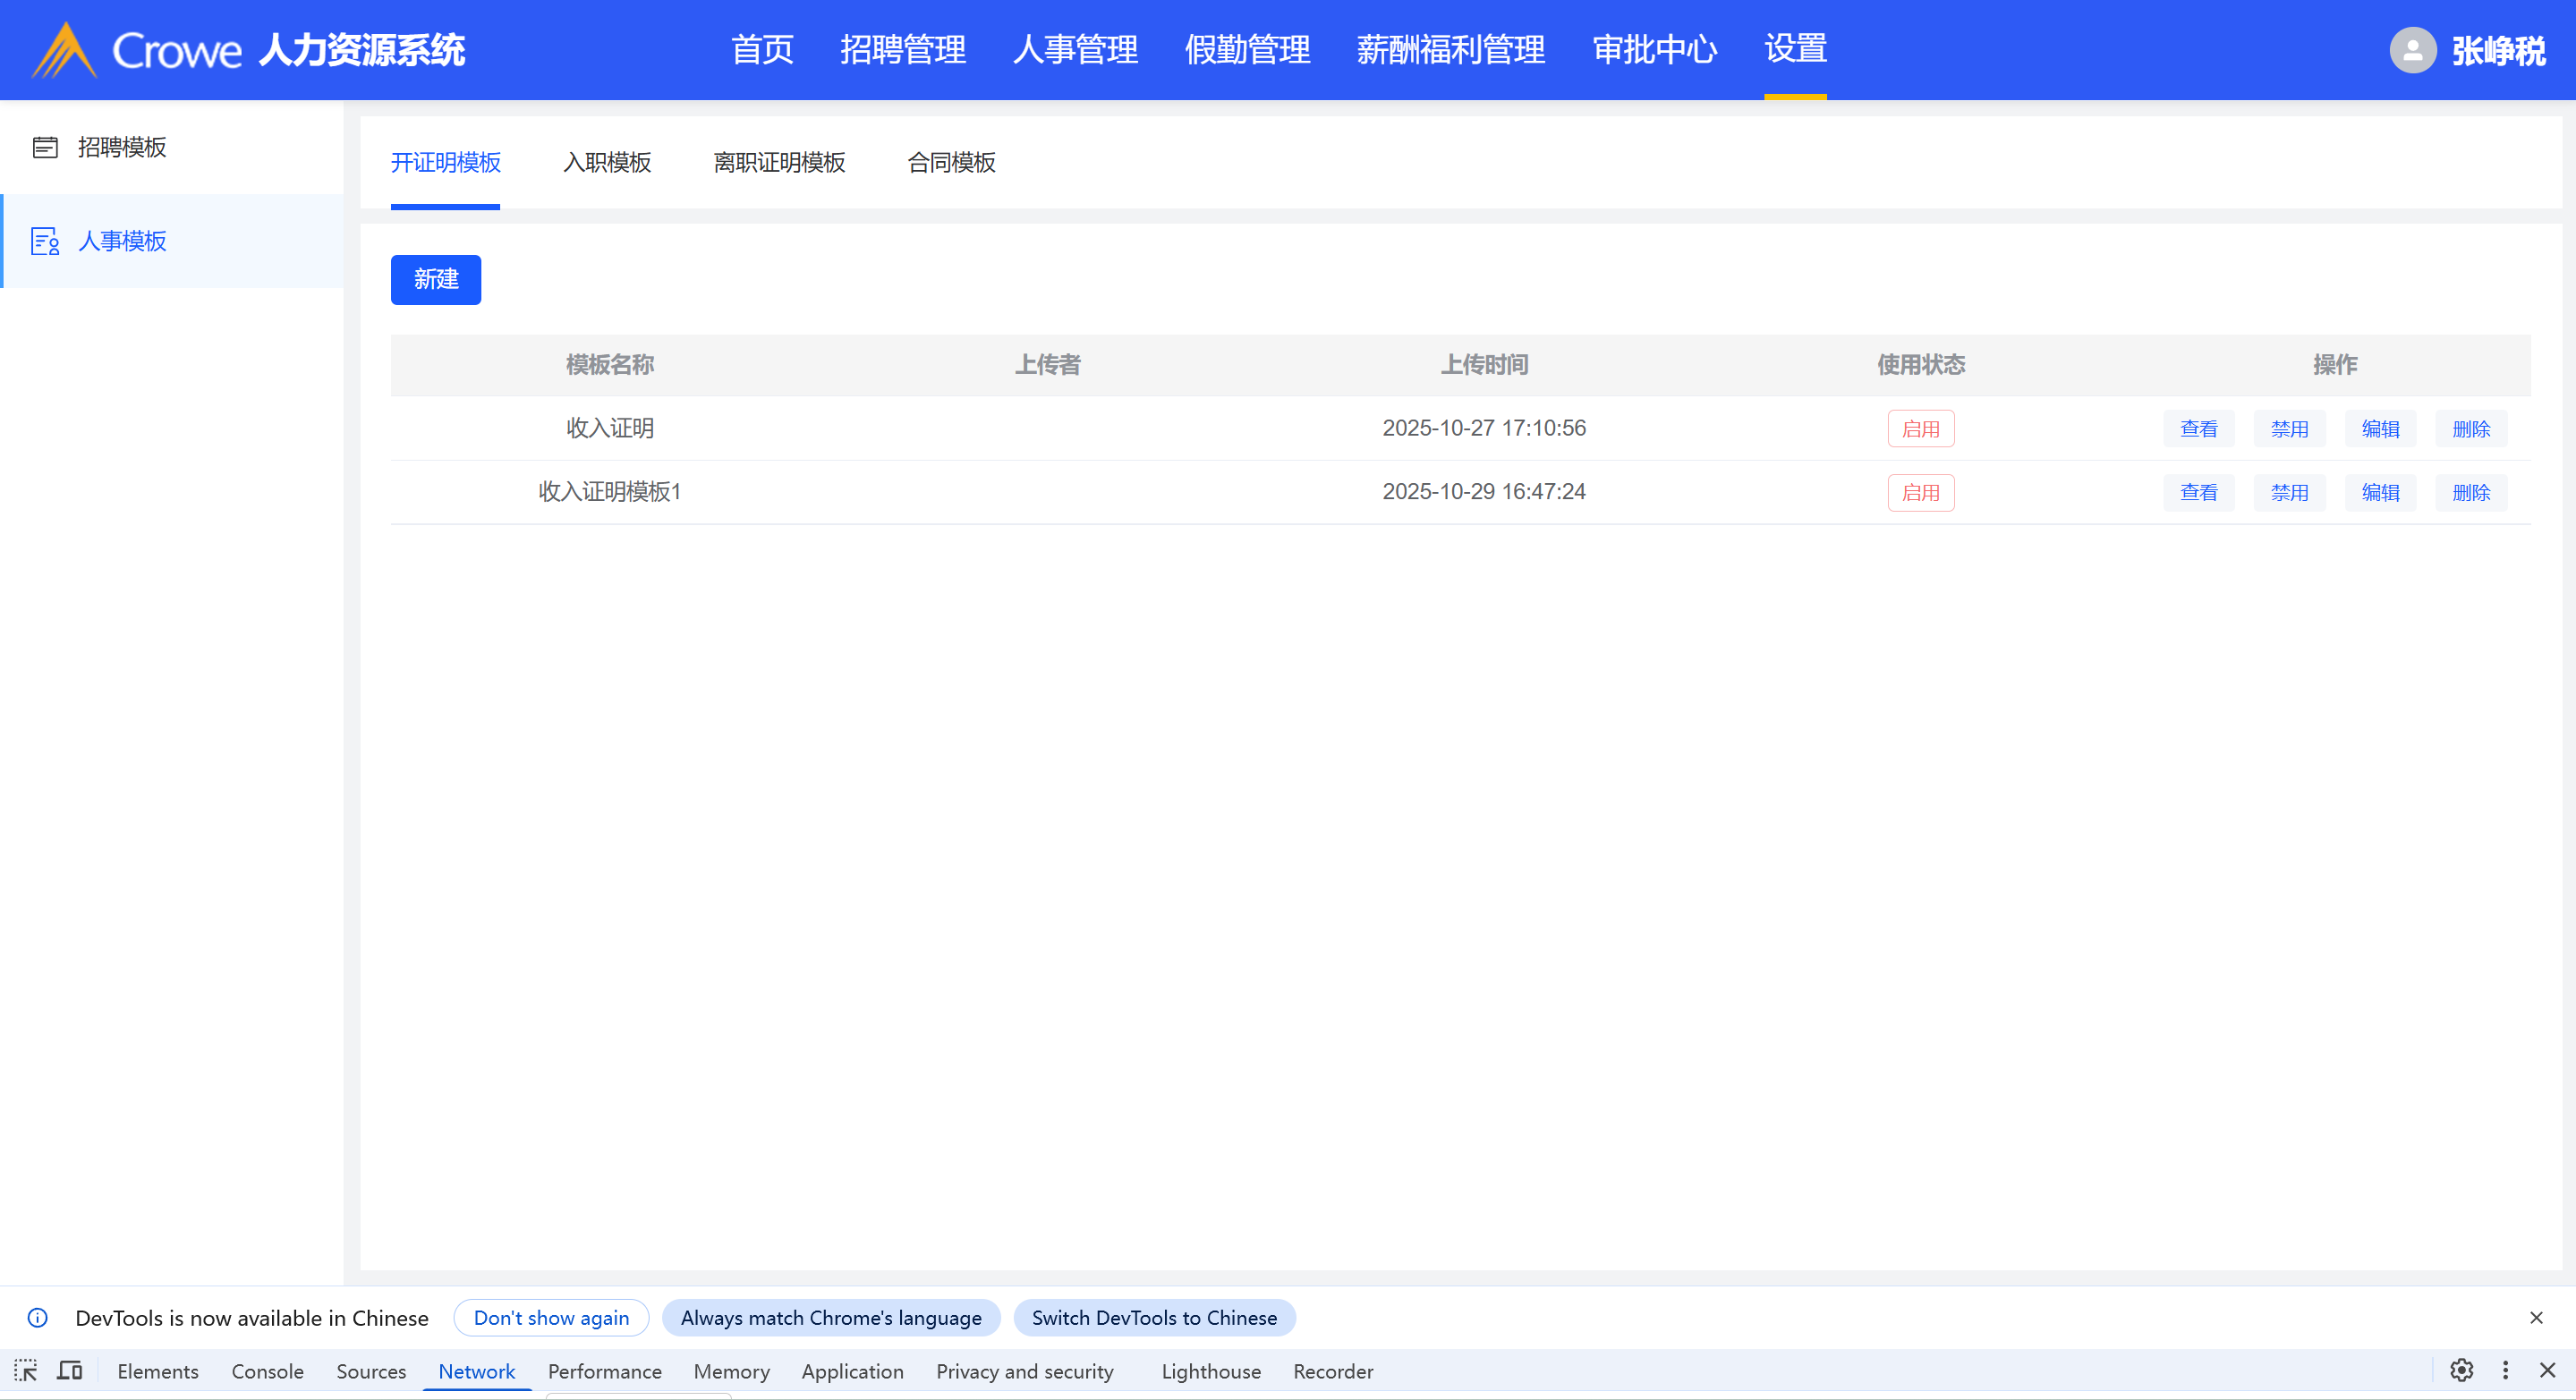Disable the 收入证明 template via 禁用
The image size is (2576, 1400).
[x=2289, y=429]
